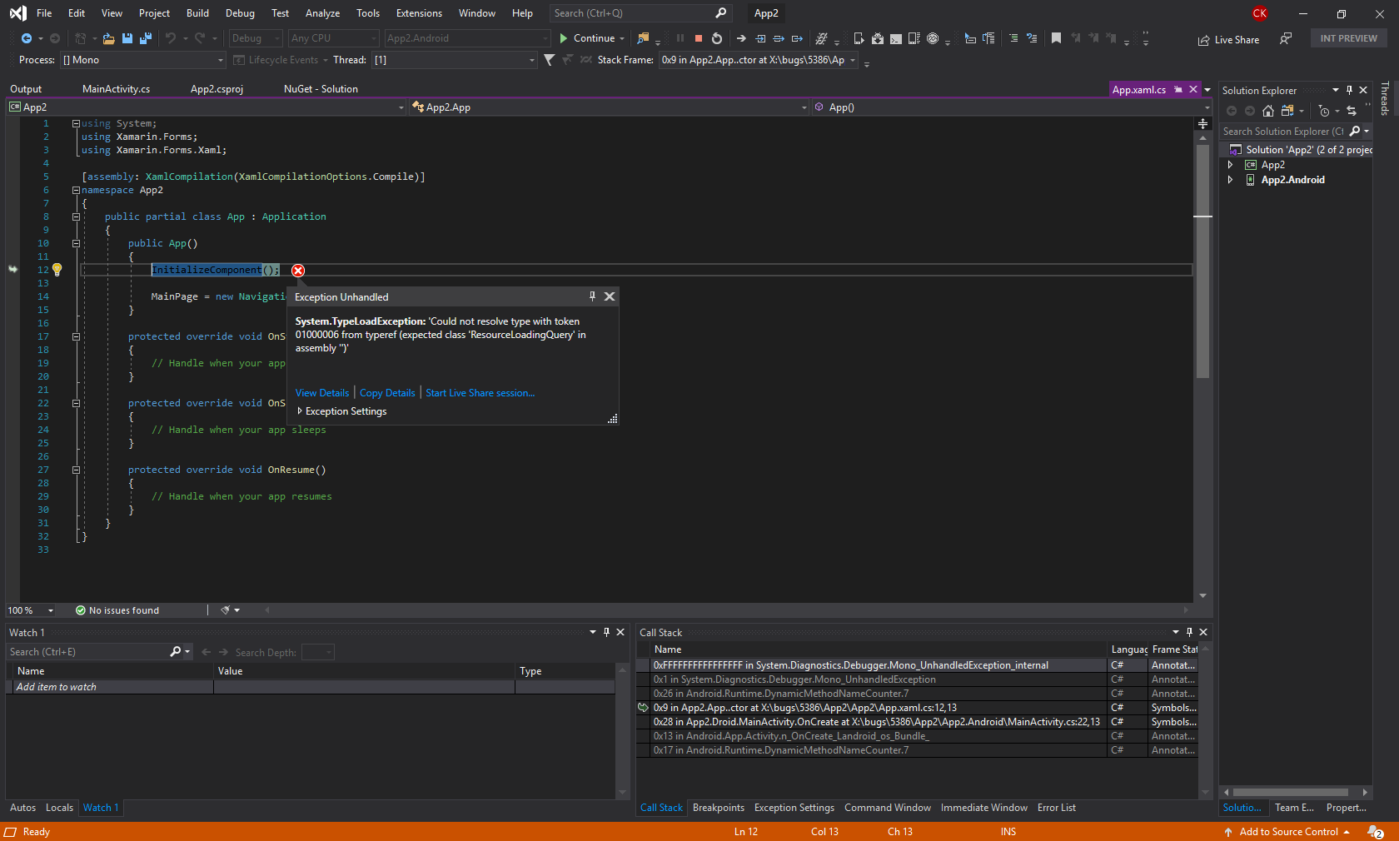Viewport: 1399px width, 841px height.
Task: Open the Stack Frame dropdown
Action: pos(758,60)
